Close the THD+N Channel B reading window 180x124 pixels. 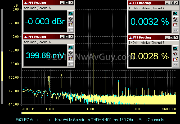click(176, 37)
